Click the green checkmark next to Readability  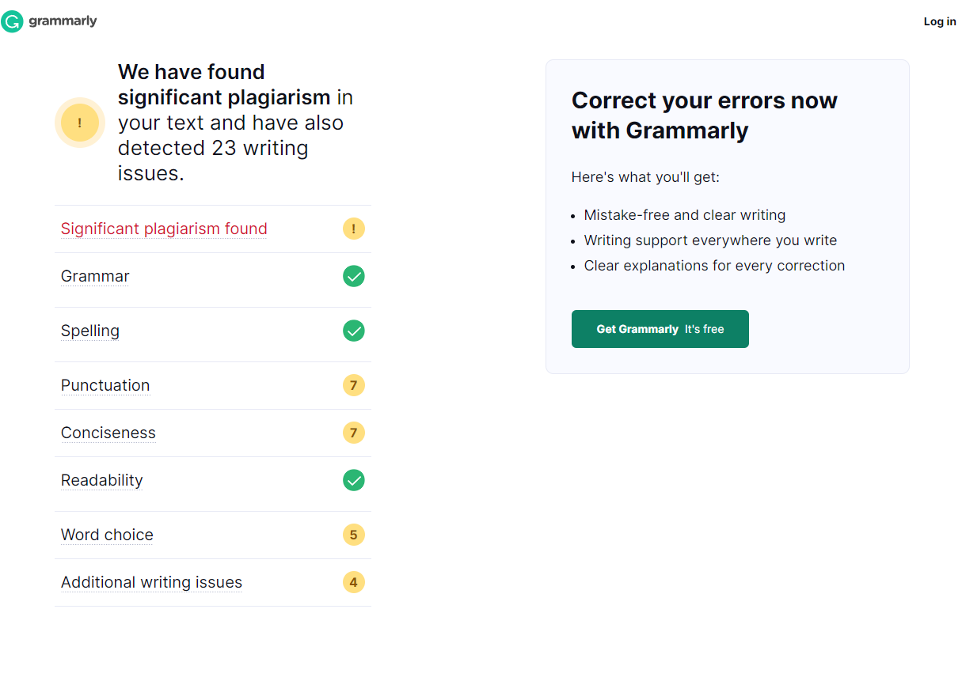pos(353,480)
